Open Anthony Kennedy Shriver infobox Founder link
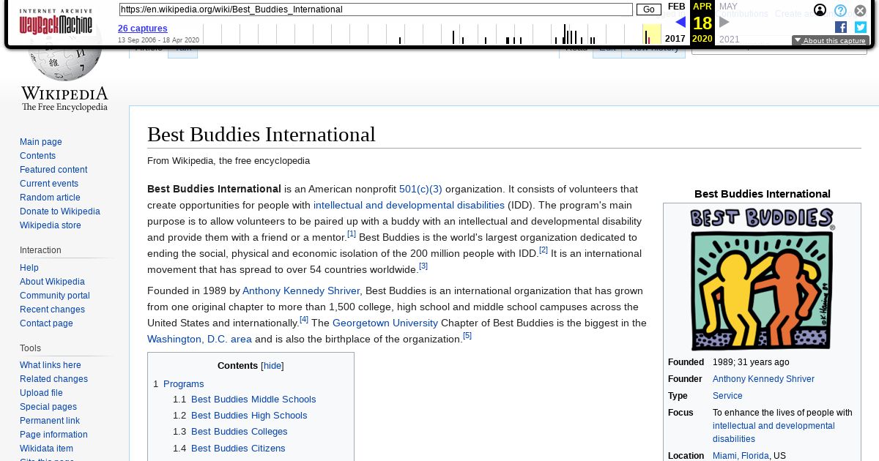Screen dimensions: 879x461 763,379
